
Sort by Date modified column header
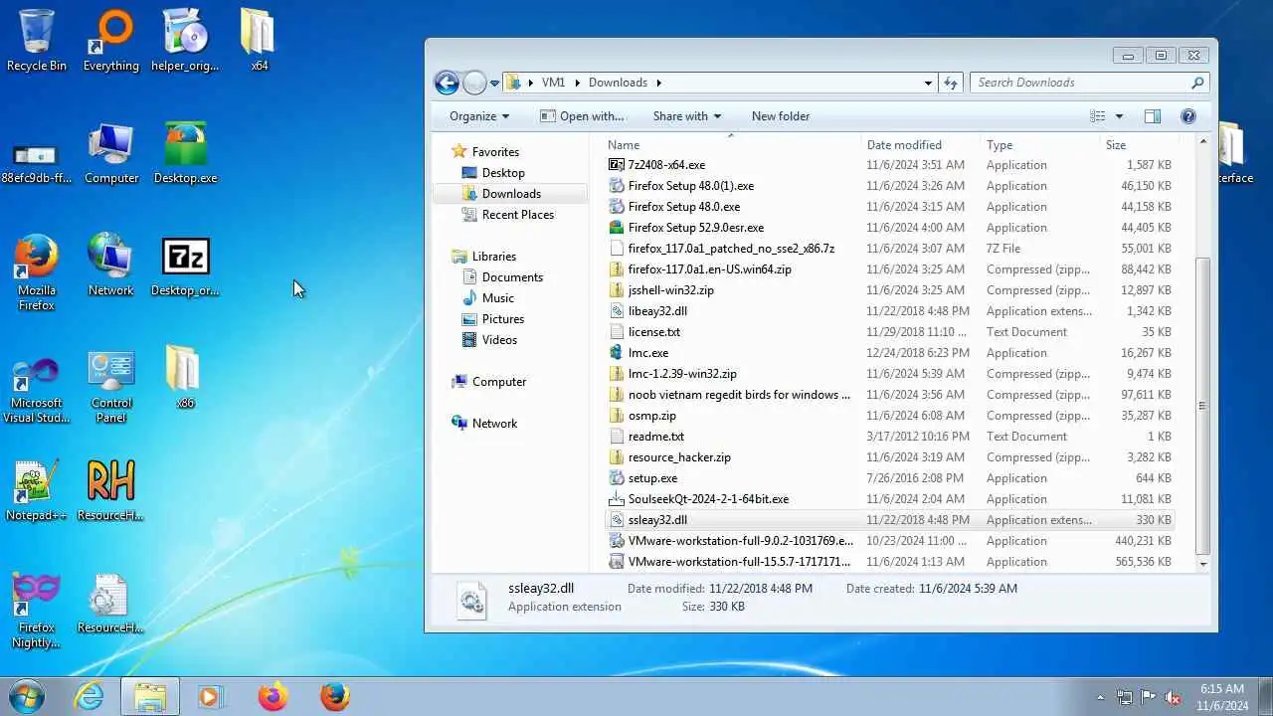921,144
